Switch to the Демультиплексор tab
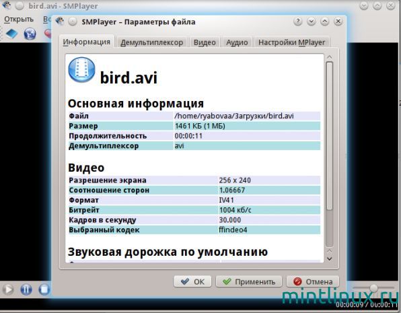 [x=151, y=42]
